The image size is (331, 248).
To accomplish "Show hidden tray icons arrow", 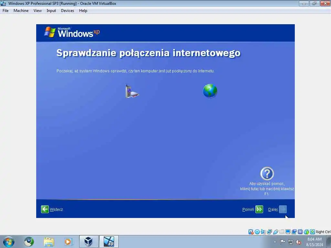I will pyautogui.click(x=275, y=242).
